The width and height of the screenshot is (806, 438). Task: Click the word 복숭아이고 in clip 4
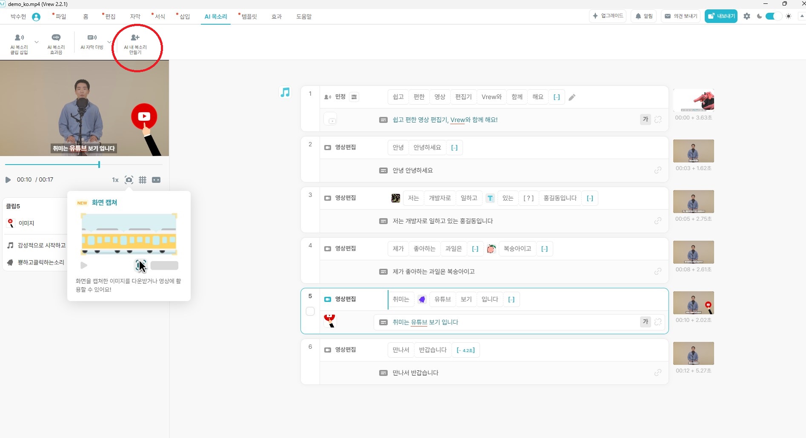(x=517, y=249)
